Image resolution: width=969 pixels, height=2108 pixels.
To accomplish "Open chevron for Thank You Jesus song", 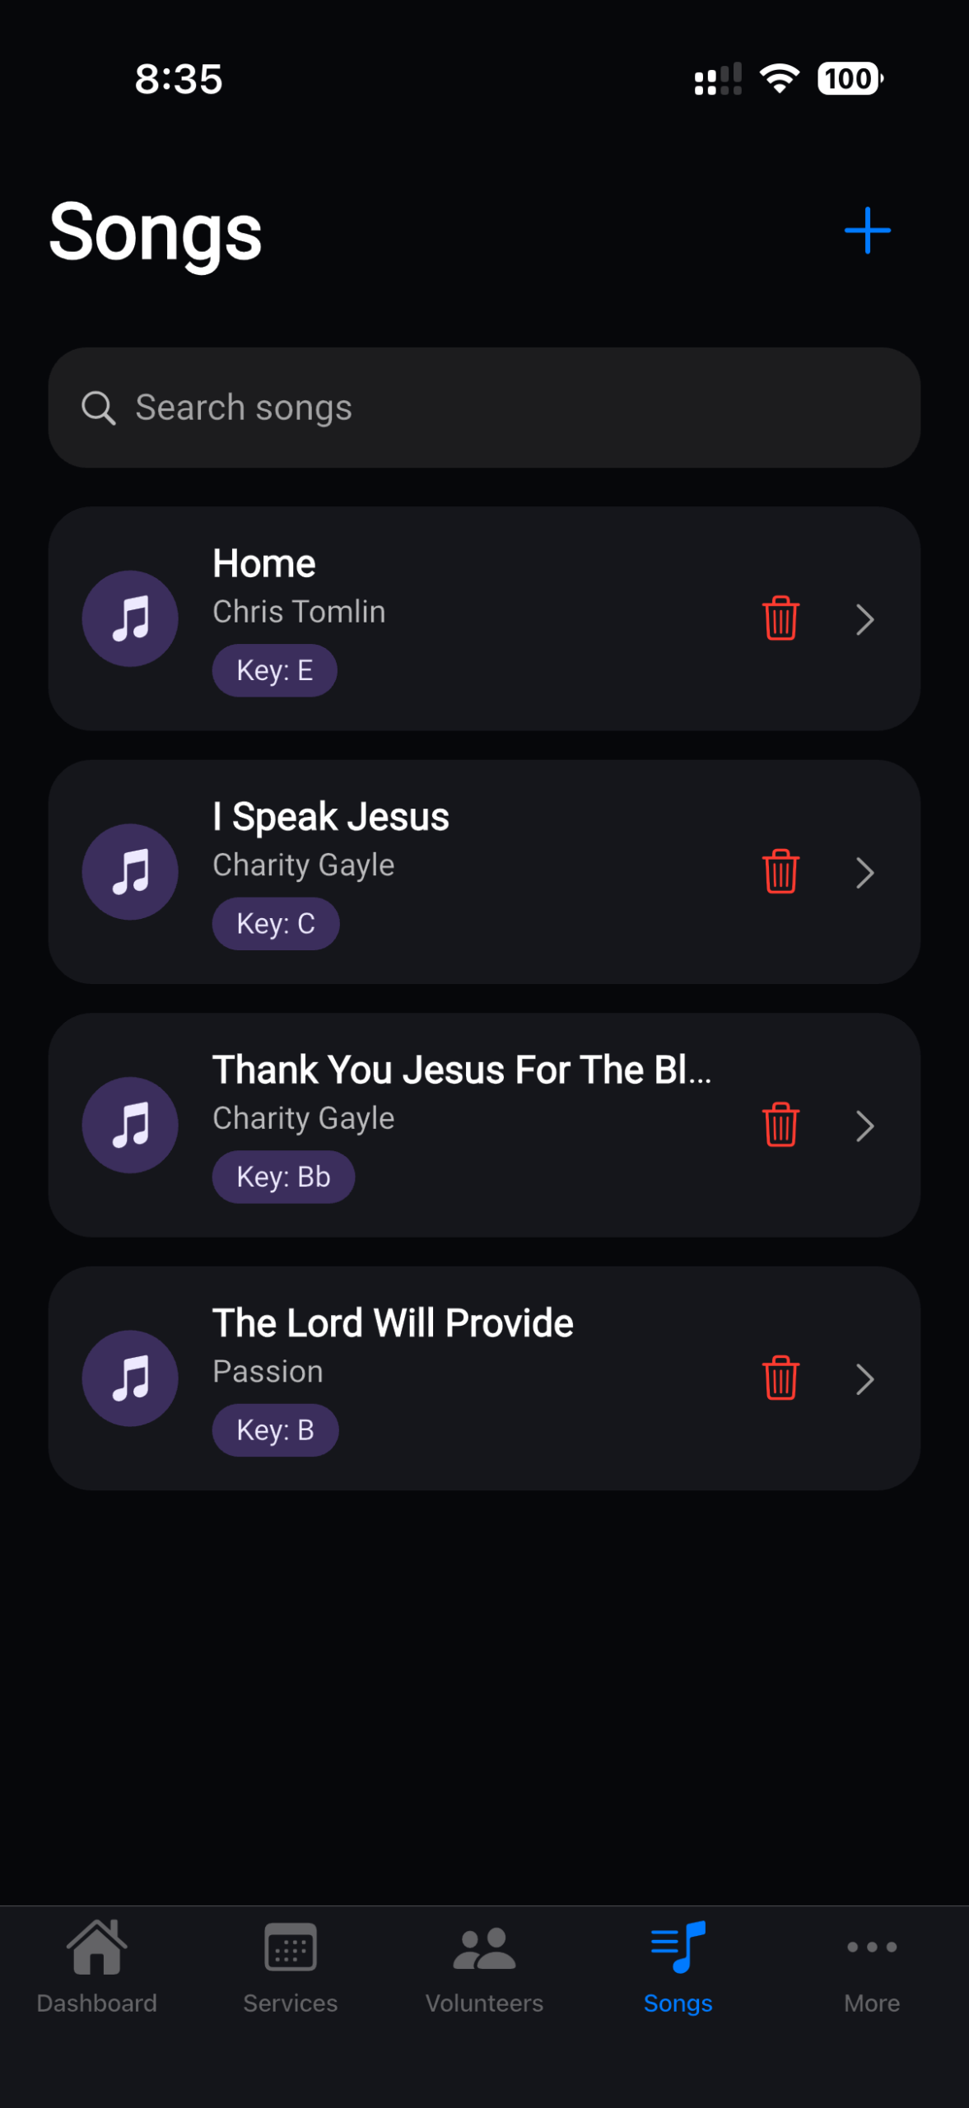I will 864,1126.
